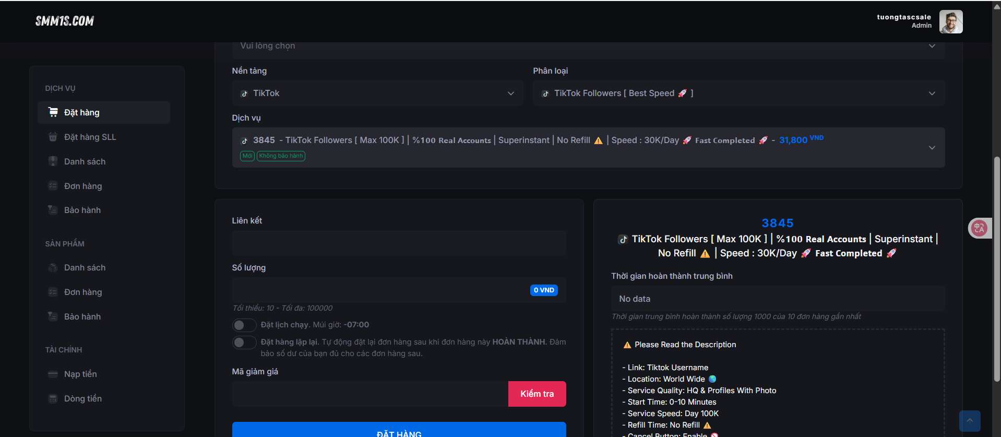Focus the Số lượng input field
Screen dimensions: 1001x437
(399, 290)
